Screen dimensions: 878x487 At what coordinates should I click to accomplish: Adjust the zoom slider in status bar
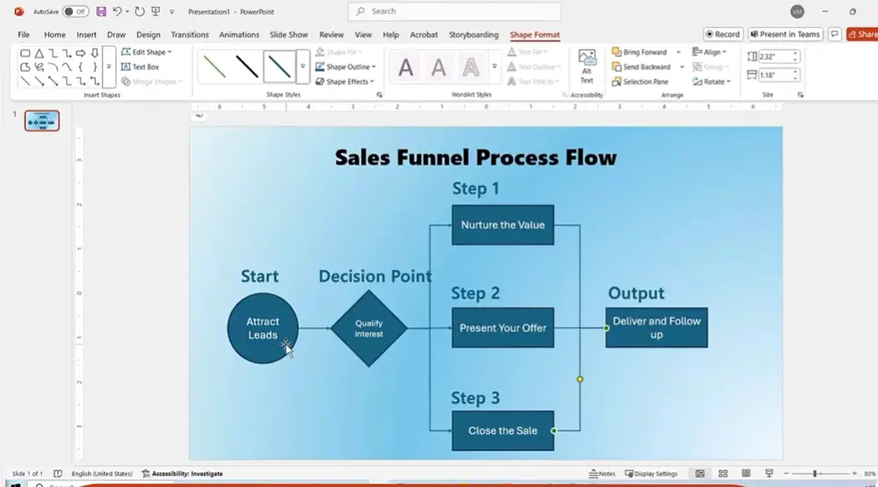815,474
